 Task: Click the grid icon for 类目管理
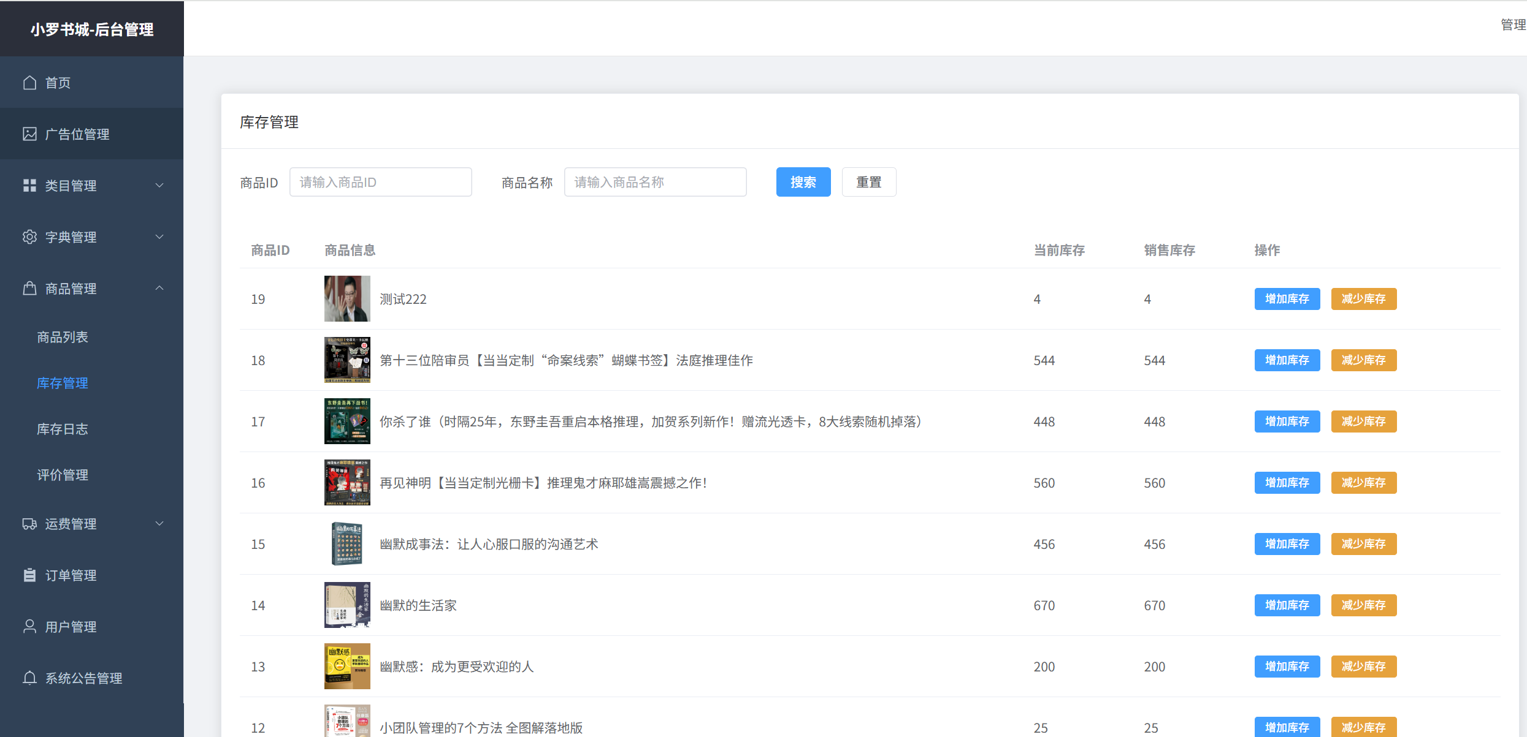29,185
